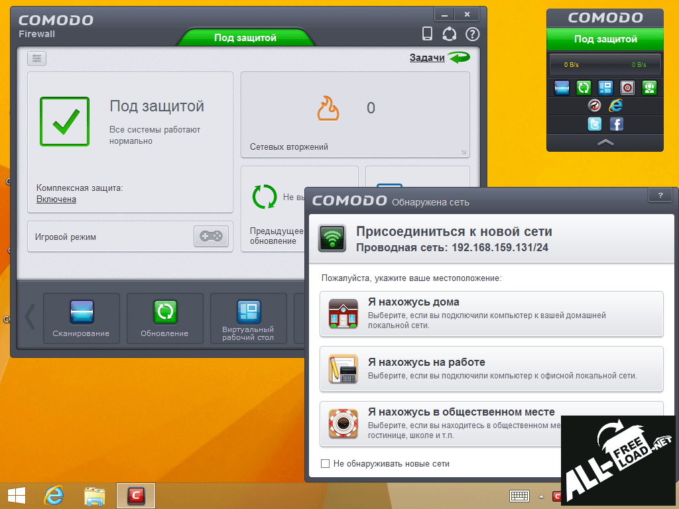Click the Twitter icon in Comodo widget
The image size is (679, 509).
point(595,124)
